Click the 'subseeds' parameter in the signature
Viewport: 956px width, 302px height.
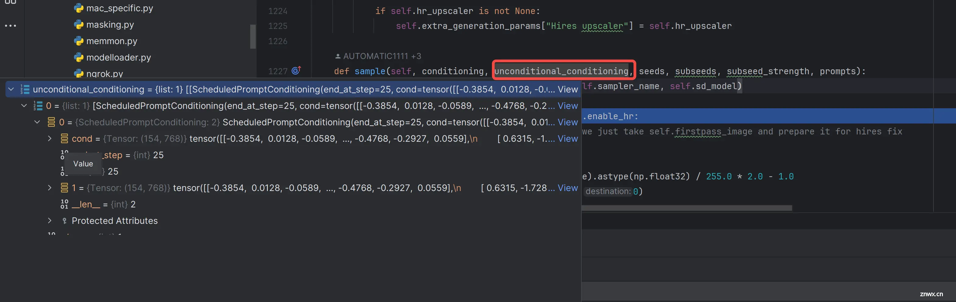click(695, 71)
